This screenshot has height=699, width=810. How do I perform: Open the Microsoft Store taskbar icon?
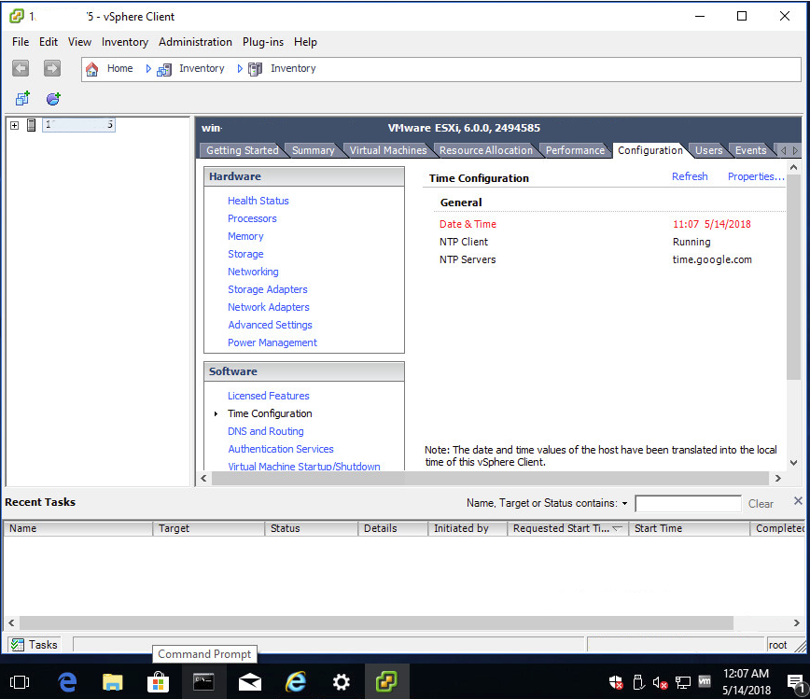pyautogui.click(x=158, y=682)
